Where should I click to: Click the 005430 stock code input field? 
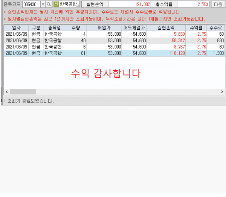(31, 4)
